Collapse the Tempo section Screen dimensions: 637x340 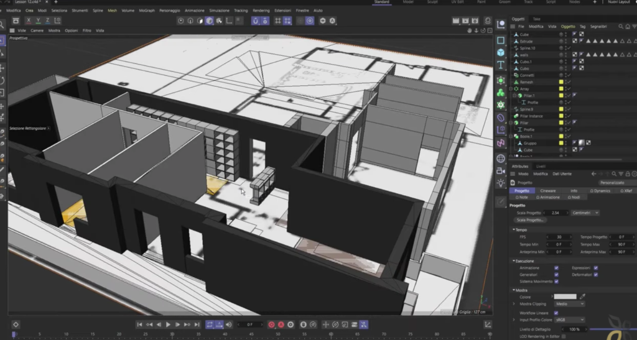pyautogui.click(x=513, y=229)
